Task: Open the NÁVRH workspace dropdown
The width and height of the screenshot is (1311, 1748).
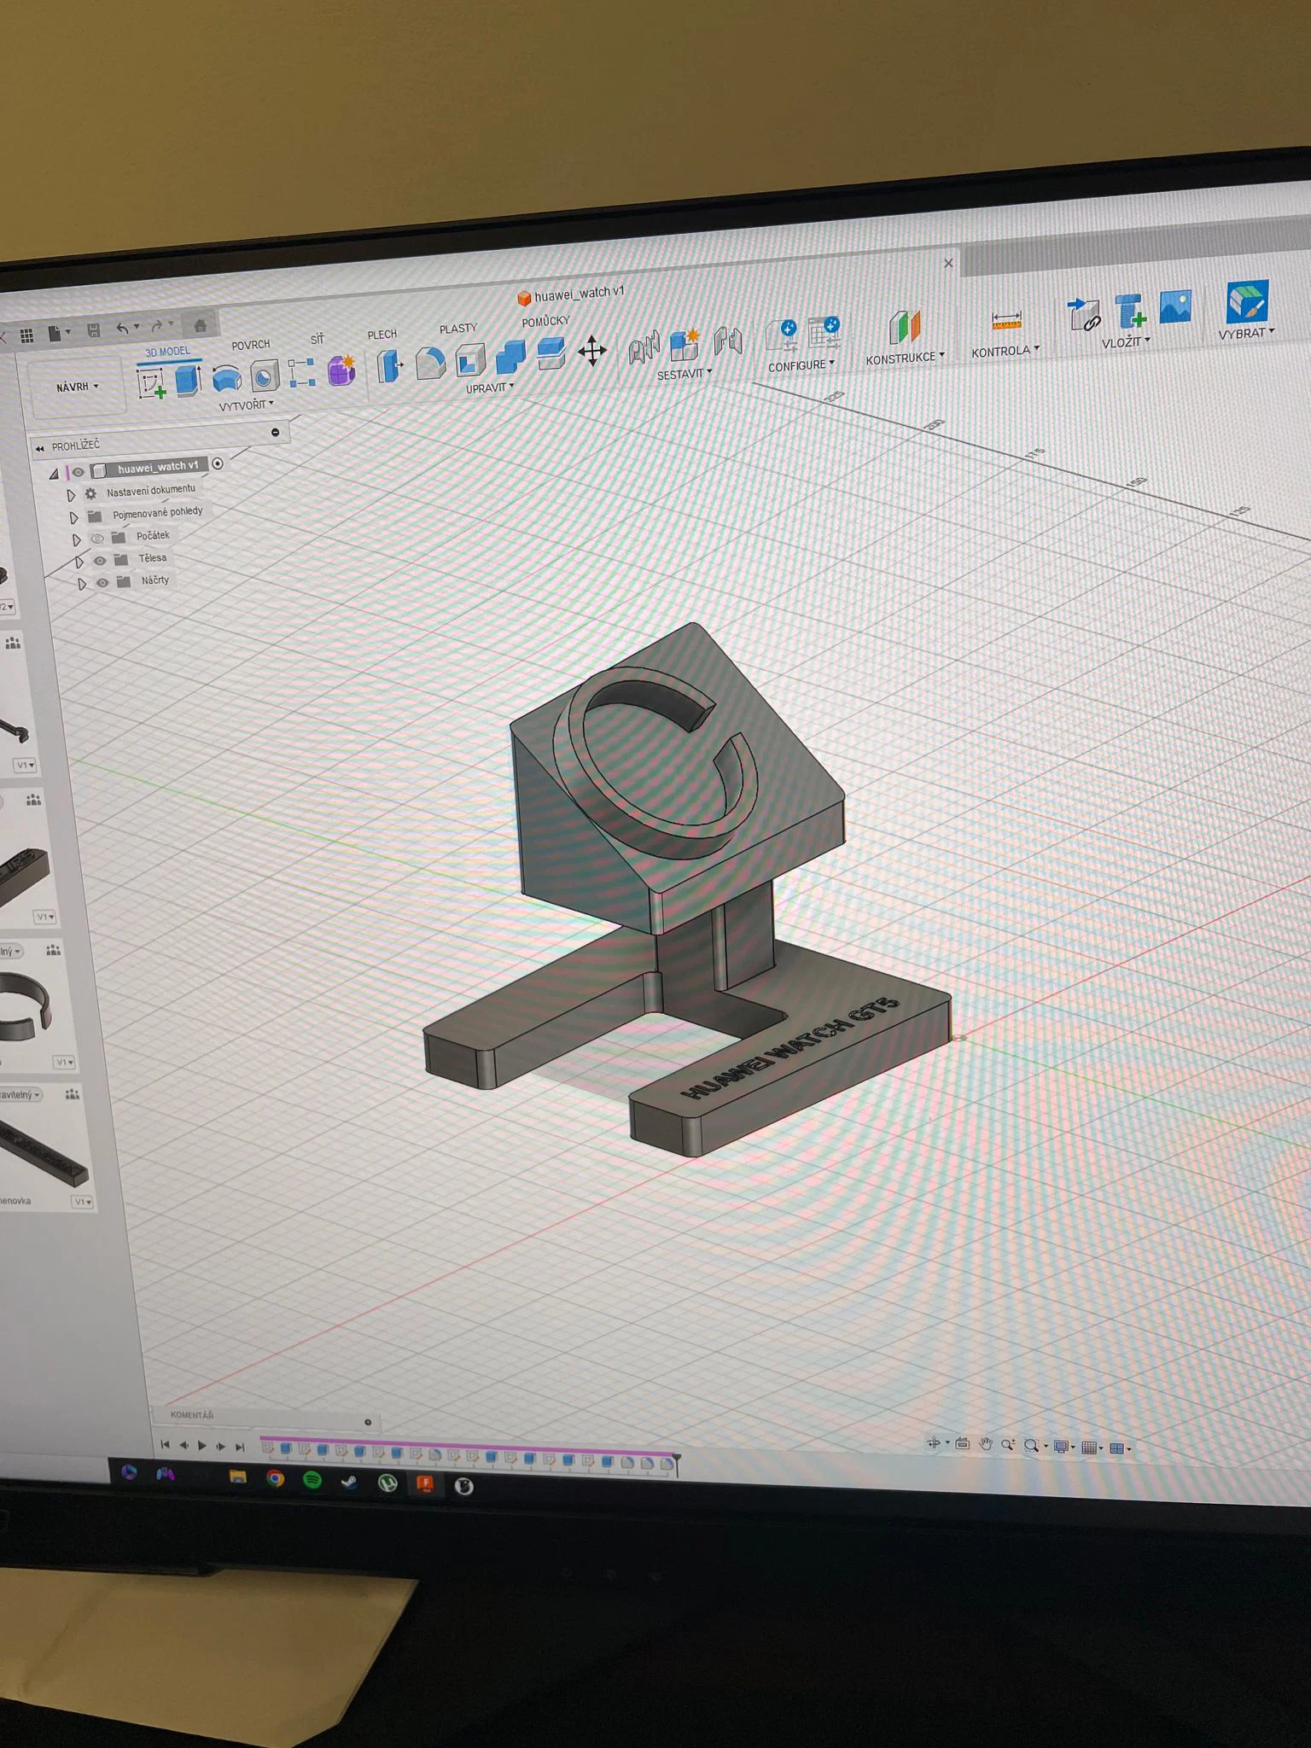Action: click(x=77, y=387)
